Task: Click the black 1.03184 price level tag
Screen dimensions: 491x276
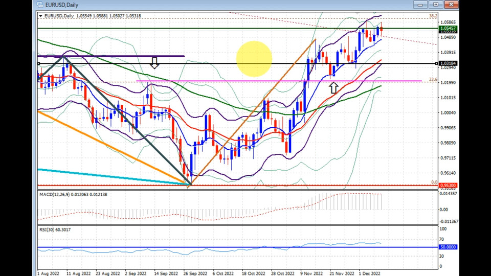Action: pos(448,63)
